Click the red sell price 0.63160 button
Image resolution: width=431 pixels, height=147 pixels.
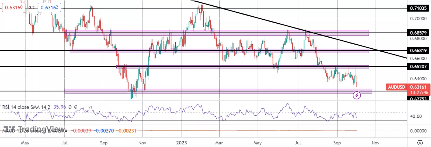13,8
